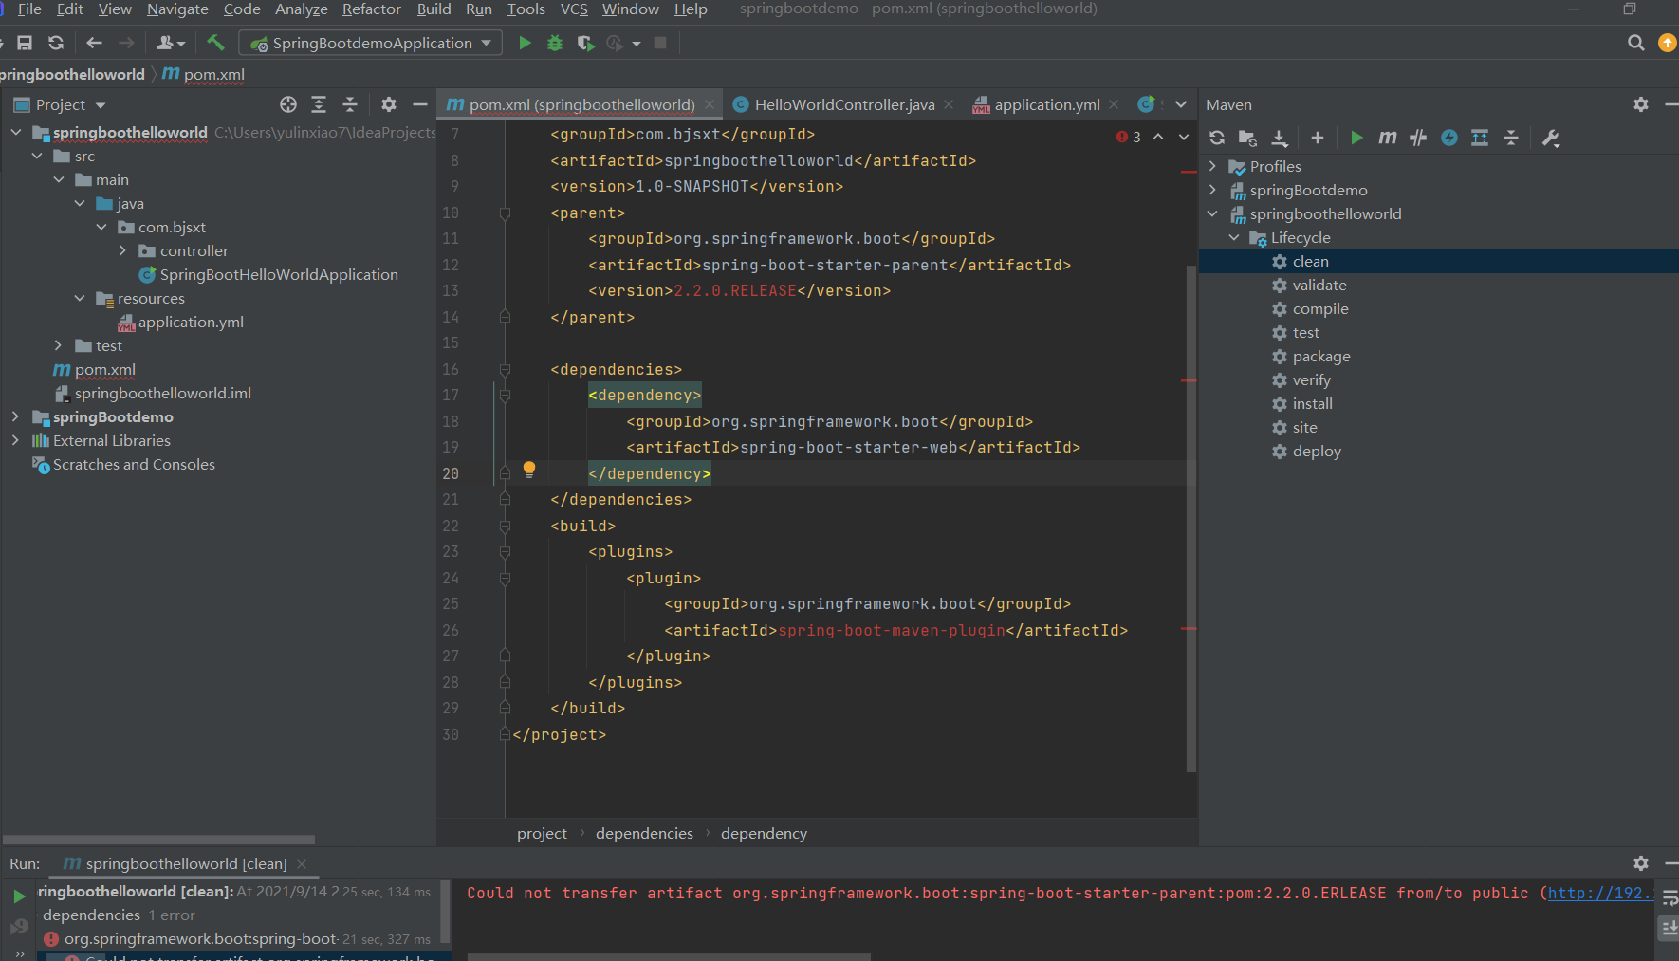Toggle Skip Tests mode in Maven toolbar

(1449, 138)
